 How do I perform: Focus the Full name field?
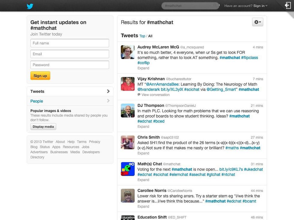point(70,43)
